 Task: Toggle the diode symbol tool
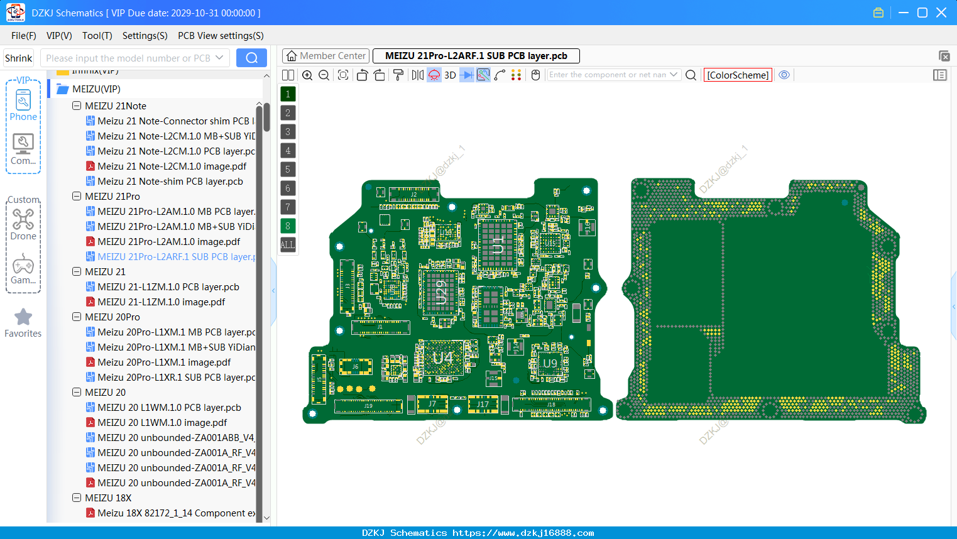tap(467, 75)
